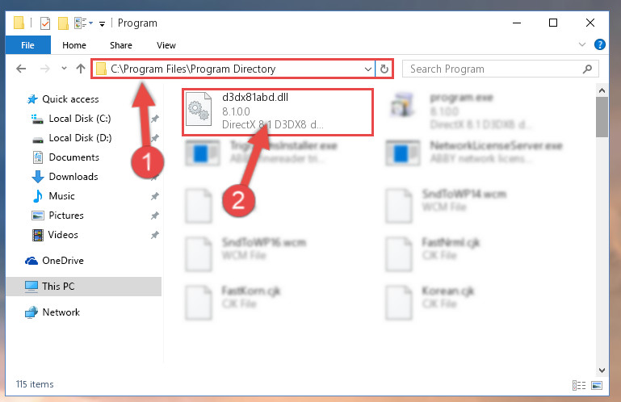Image resolution: width=621 pixels, height=402 pixels.
Task: Click the Search Program box
Action: click(500, 69)
